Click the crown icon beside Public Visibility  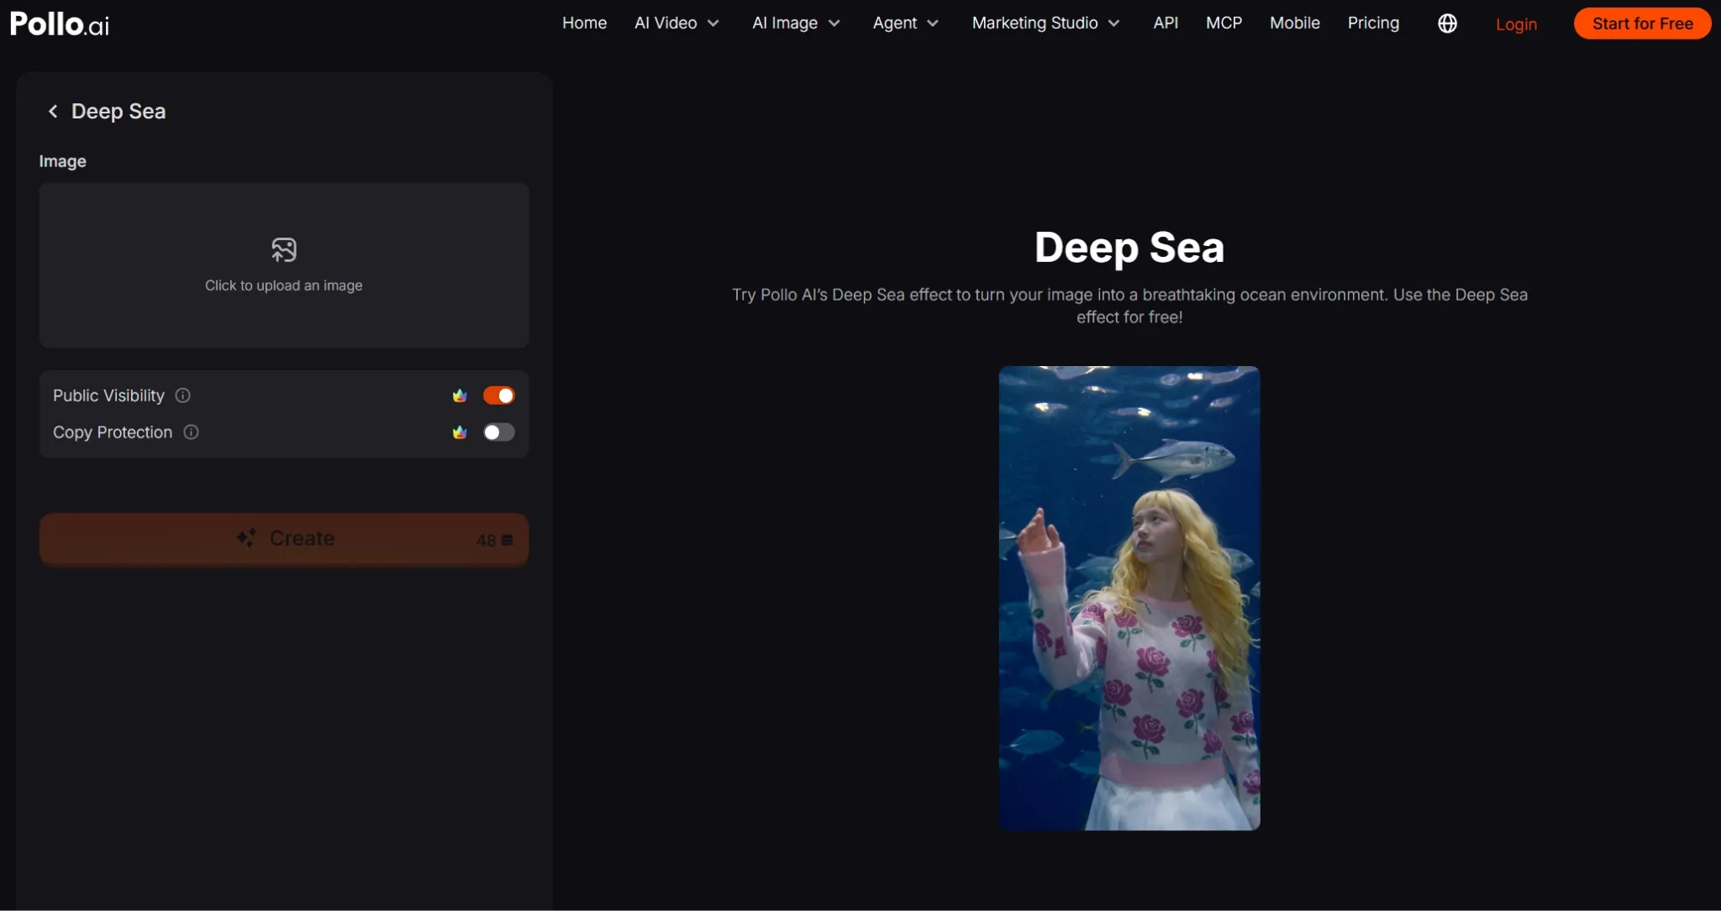coord(460,395)
